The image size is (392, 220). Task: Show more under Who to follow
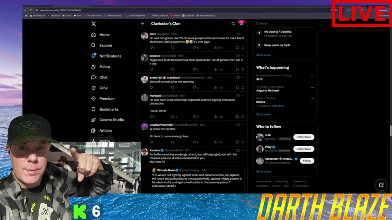pyautogui.click(x=263, y=171)
